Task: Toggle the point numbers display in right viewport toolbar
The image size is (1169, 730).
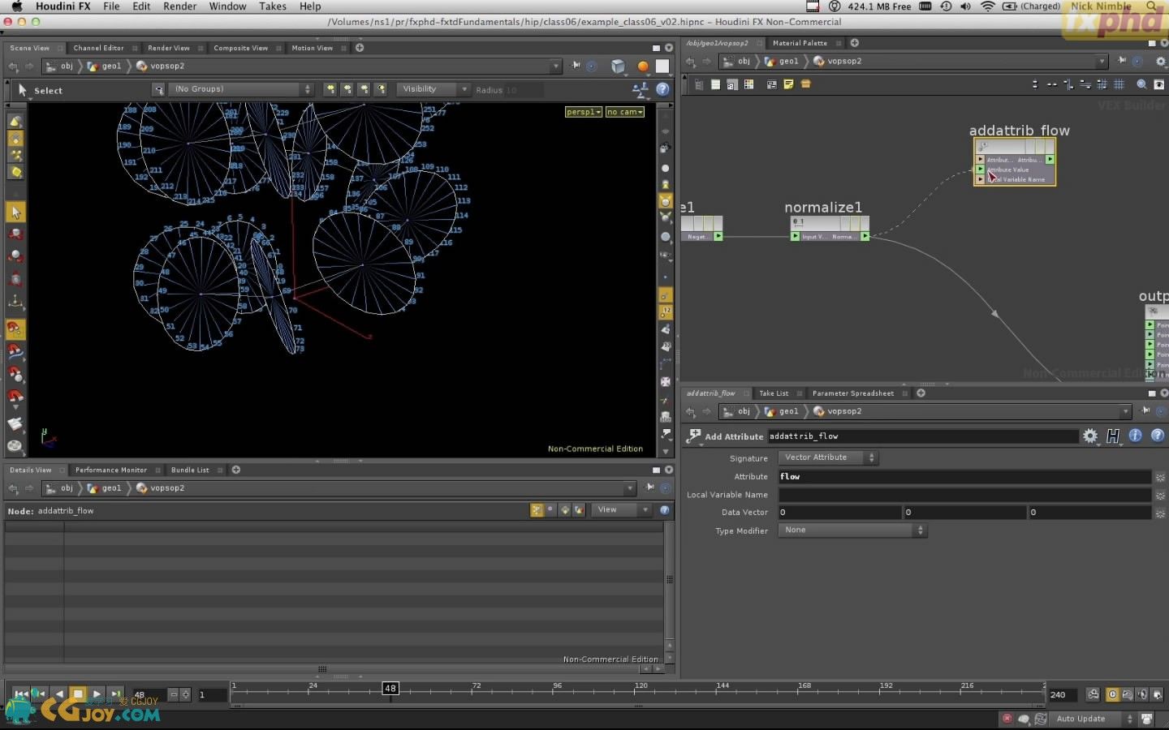Action: 666,311
